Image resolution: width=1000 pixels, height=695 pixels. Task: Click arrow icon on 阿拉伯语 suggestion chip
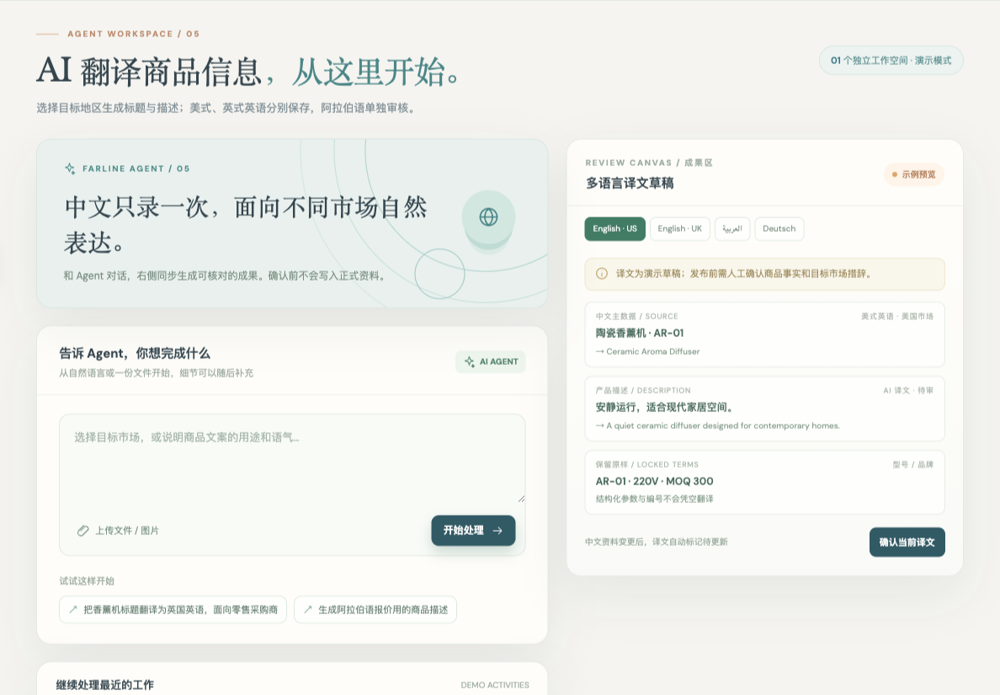pyautogui.click(x=308, y=609)
